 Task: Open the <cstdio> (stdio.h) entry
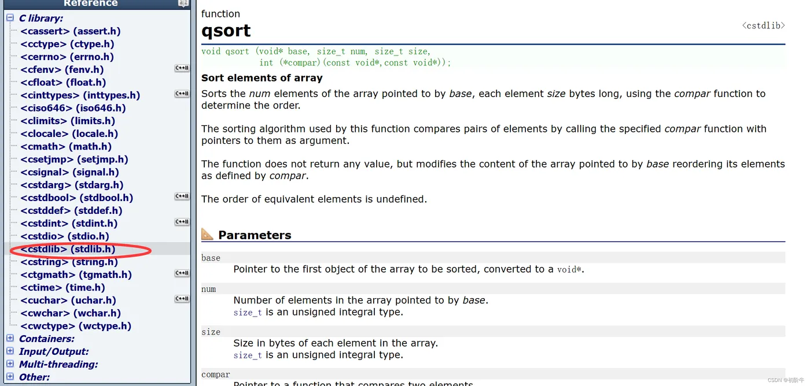pos(65,236)
